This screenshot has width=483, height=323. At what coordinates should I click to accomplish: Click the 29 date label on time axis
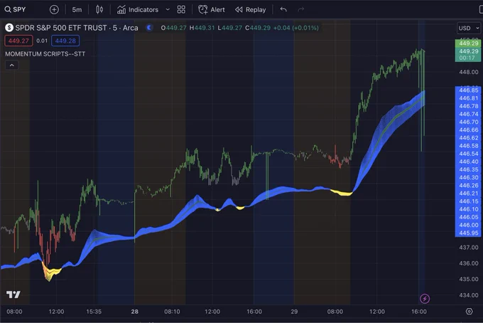(294, 312)
